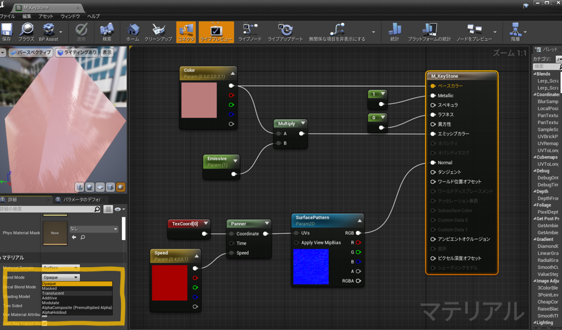Open the ファイル menu
The width and height of the screenshot is (562, 330).
tap(7, 16)
